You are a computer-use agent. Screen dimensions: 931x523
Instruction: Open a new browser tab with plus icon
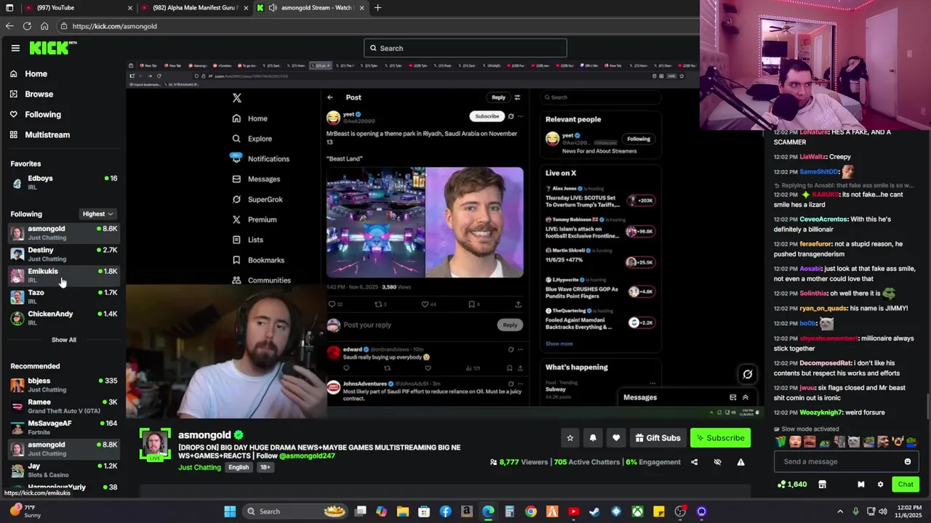click(377, 8)
